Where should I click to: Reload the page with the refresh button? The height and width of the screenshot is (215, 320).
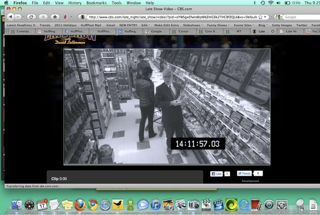coord(31,17)
